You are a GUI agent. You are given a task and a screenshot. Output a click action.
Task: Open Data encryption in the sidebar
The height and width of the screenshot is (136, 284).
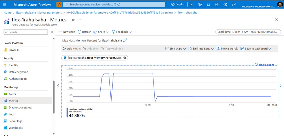(18, 72)
